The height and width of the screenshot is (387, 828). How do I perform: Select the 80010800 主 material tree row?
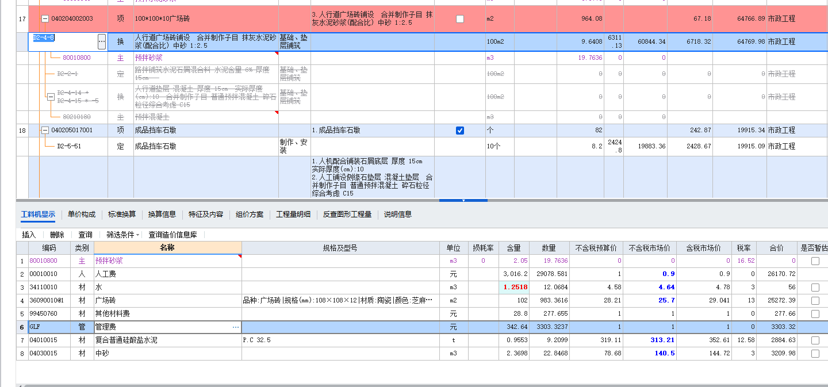coord(76,58)
